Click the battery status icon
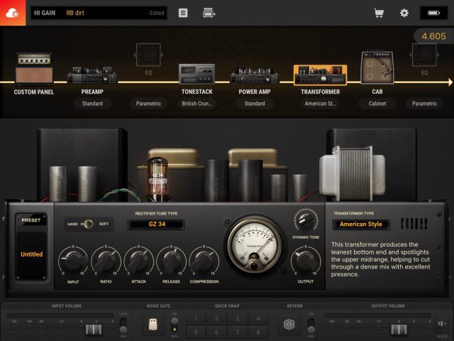Image resolution: width=454 pixels, height=341 pixels. pyautogui.click(x=431, y=13)
